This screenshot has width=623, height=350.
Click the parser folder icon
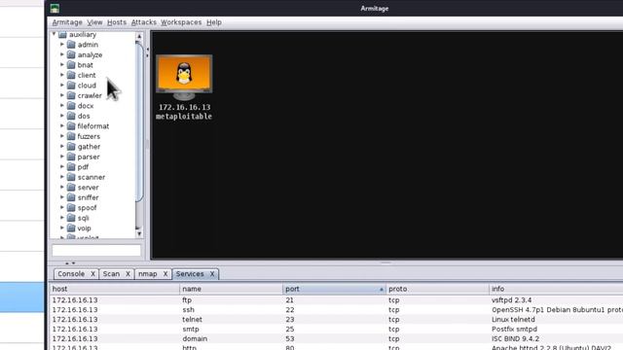(71, 157)
